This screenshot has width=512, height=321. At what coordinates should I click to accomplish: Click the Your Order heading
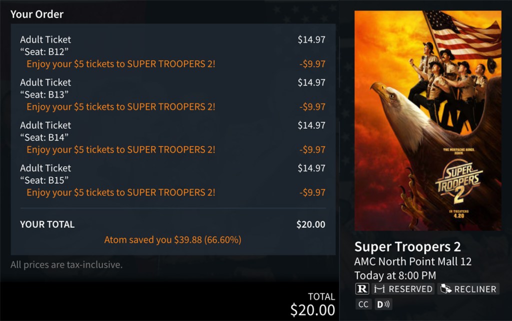pos(36,14)
